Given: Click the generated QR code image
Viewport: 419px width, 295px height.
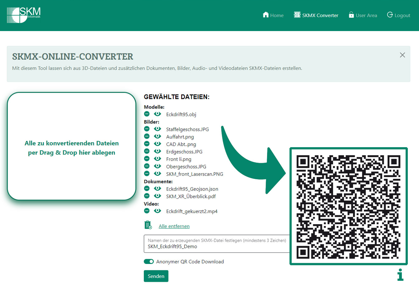Looking at the screenshot, I should tap(348, 206).
